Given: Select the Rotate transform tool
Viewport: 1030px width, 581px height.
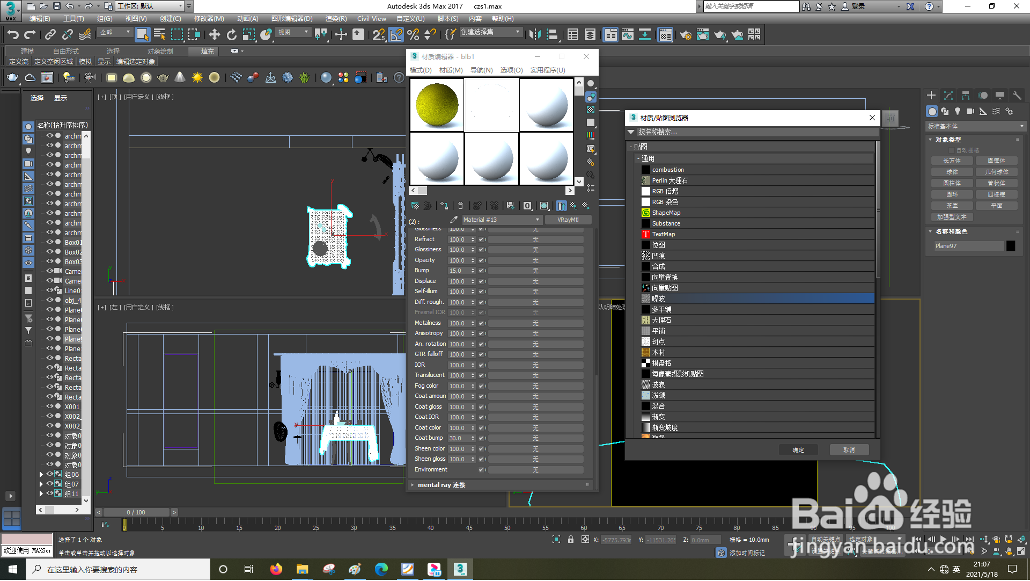Looking at the screenshot, I should [231, 35].
